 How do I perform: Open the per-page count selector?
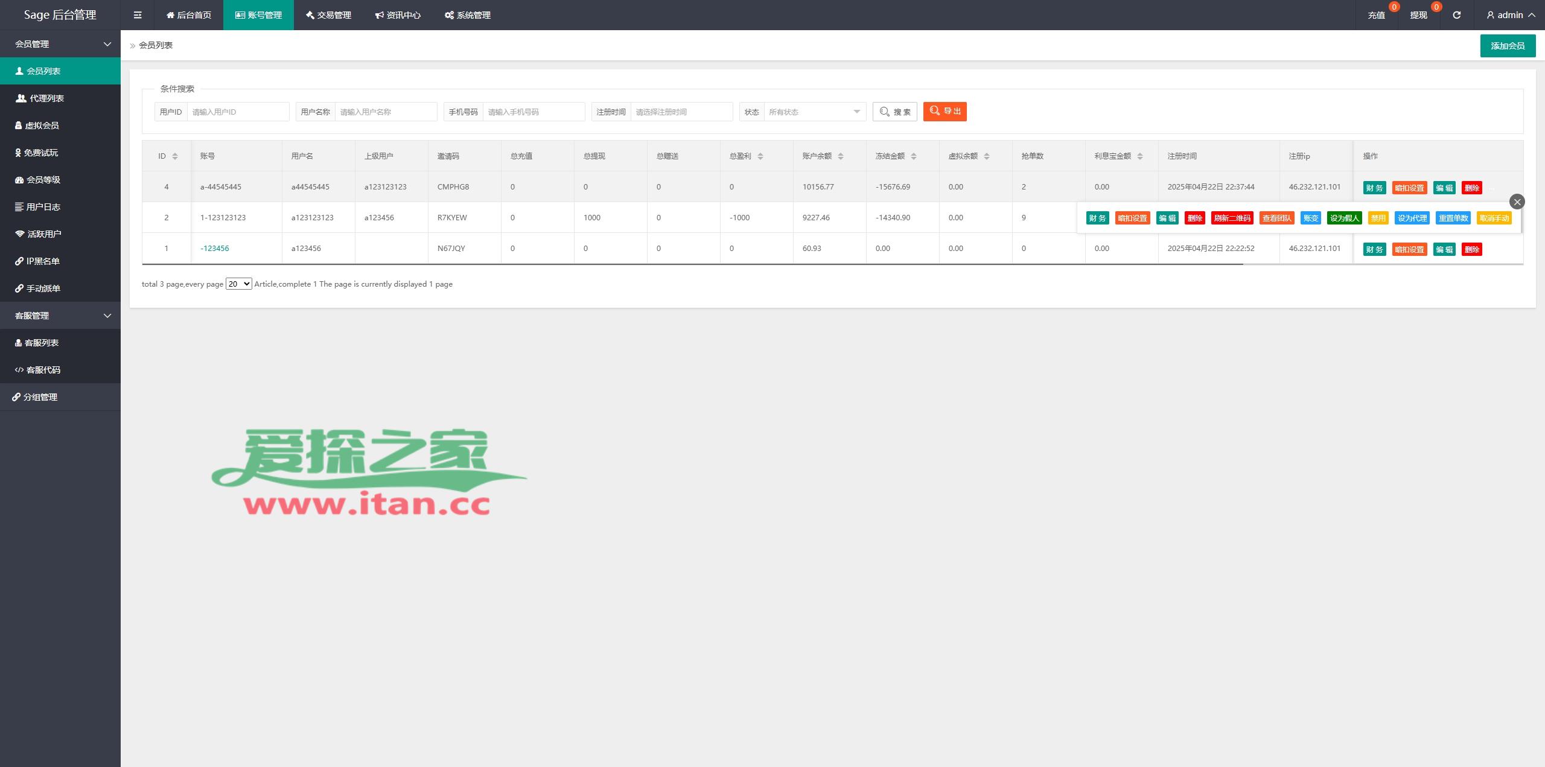[238, 284]
